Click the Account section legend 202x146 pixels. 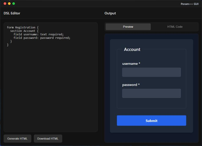click(132, 49)
